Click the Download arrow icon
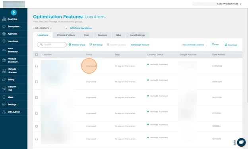The width and height of the screenshot is (248, 149). tap(226, 45)
